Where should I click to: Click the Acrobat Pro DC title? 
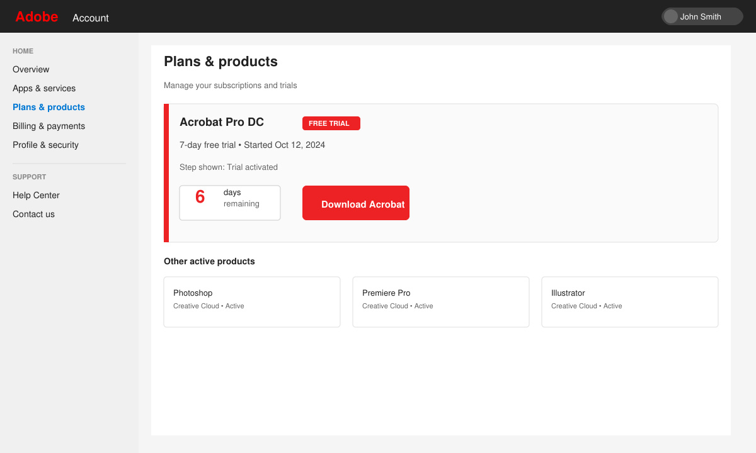pyautogui.click(x=222, y=122)
